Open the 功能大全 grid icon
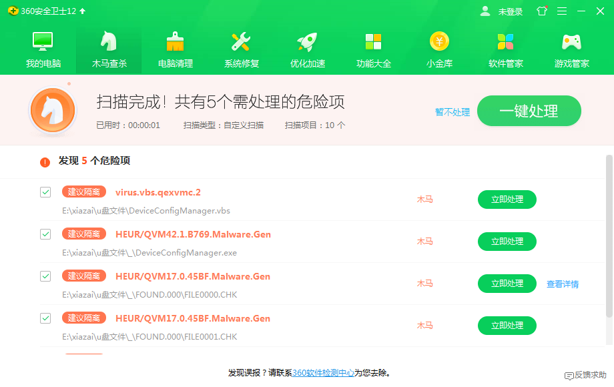This screenshot has height=387, width=614. [373, 41]
